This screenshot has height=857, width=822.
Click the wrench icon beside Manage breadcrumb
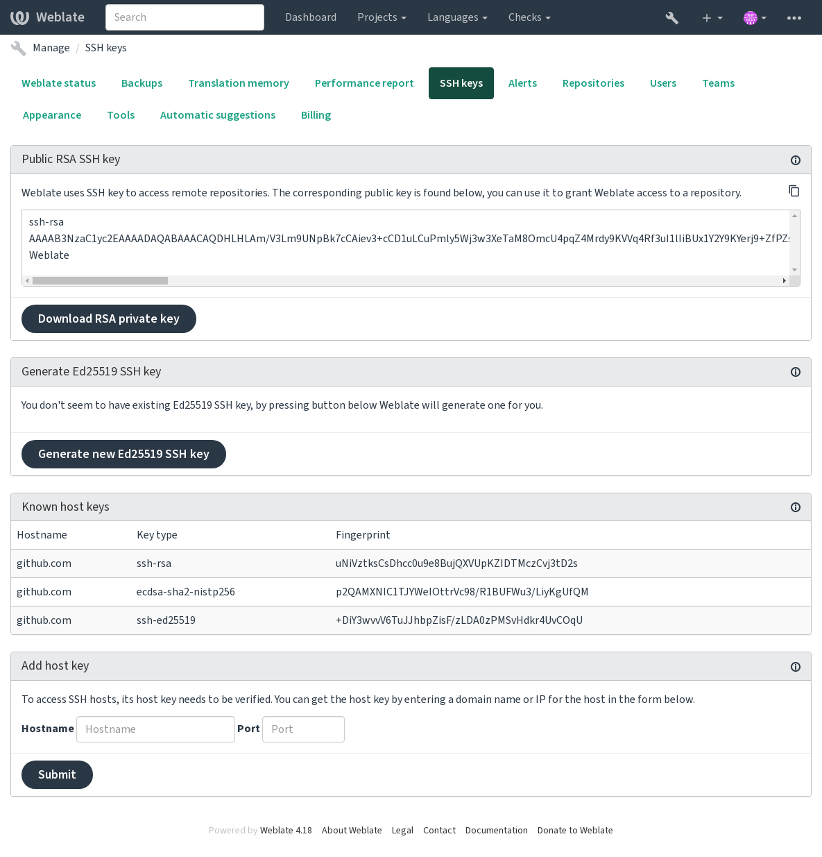coord(19,48)
